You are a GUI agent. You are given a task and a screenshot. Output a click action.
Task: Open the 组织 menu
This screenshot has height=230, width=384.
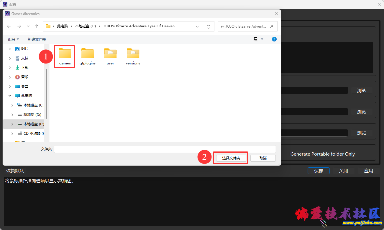click(13, 39)
